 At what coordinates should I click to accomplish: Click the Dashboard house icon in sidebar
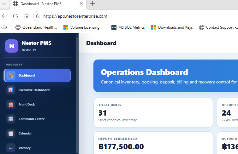(11, 75)
